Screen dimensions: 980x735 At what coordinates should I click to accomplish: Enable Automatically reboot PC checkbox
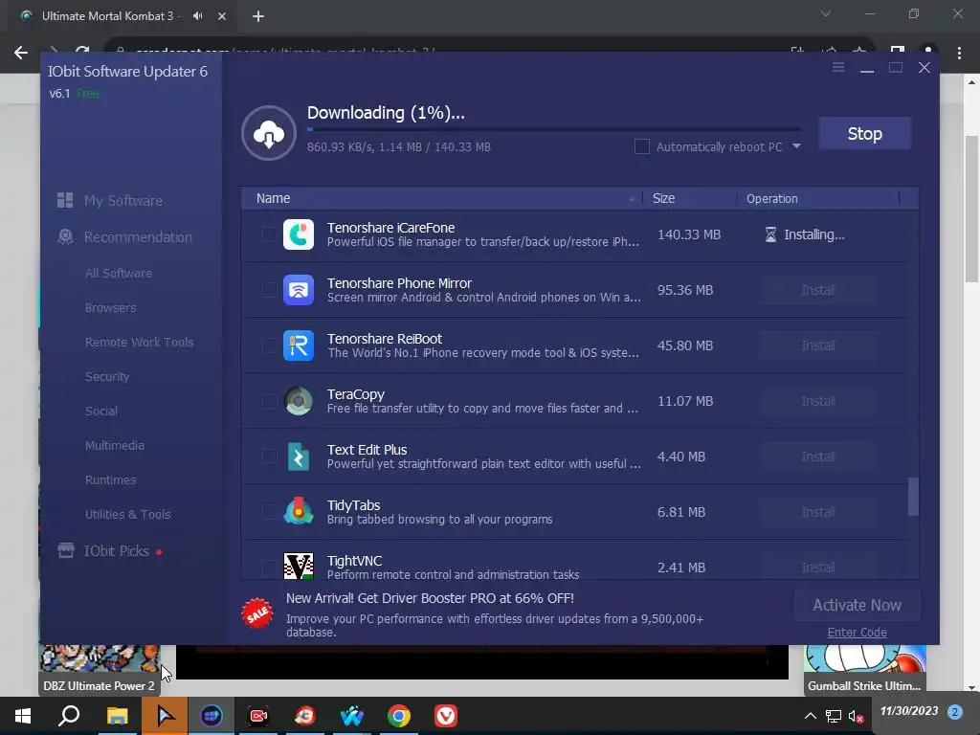click(x=642, y=146)
